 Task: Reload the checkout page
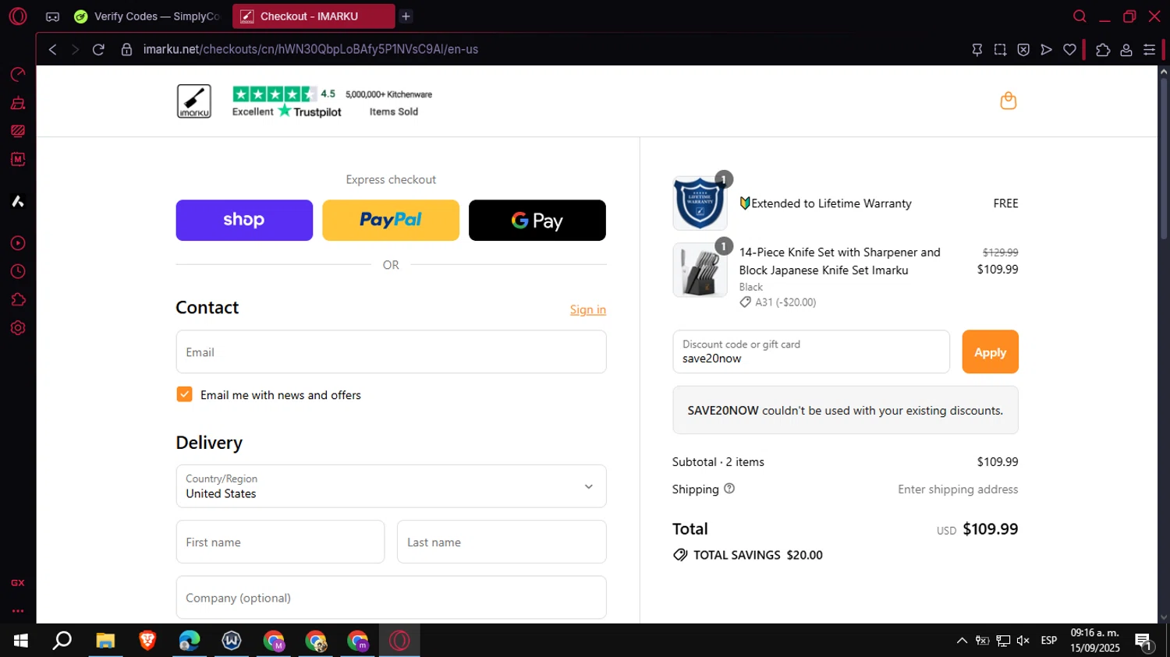98,49
